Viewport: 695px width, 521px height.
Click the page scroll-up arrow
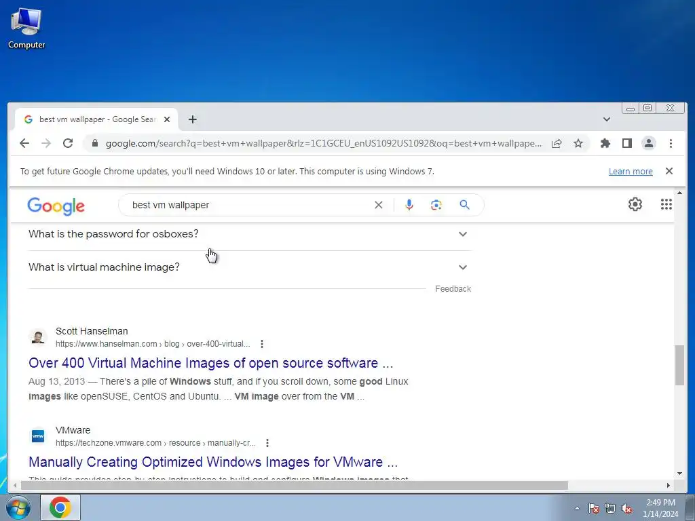tap(679, 193)
